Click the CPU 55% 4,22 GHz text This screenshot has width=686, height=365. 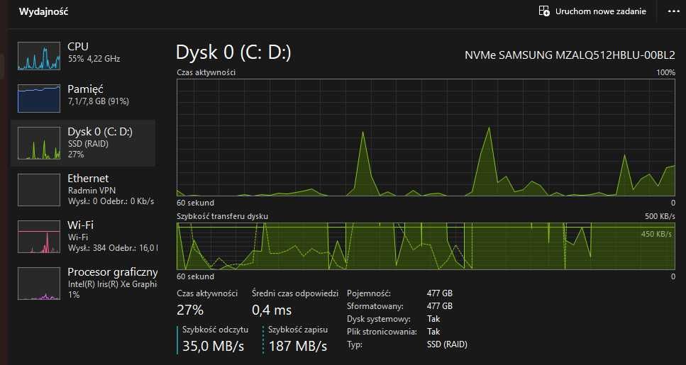pyautogui.click(x=94, y=59)
